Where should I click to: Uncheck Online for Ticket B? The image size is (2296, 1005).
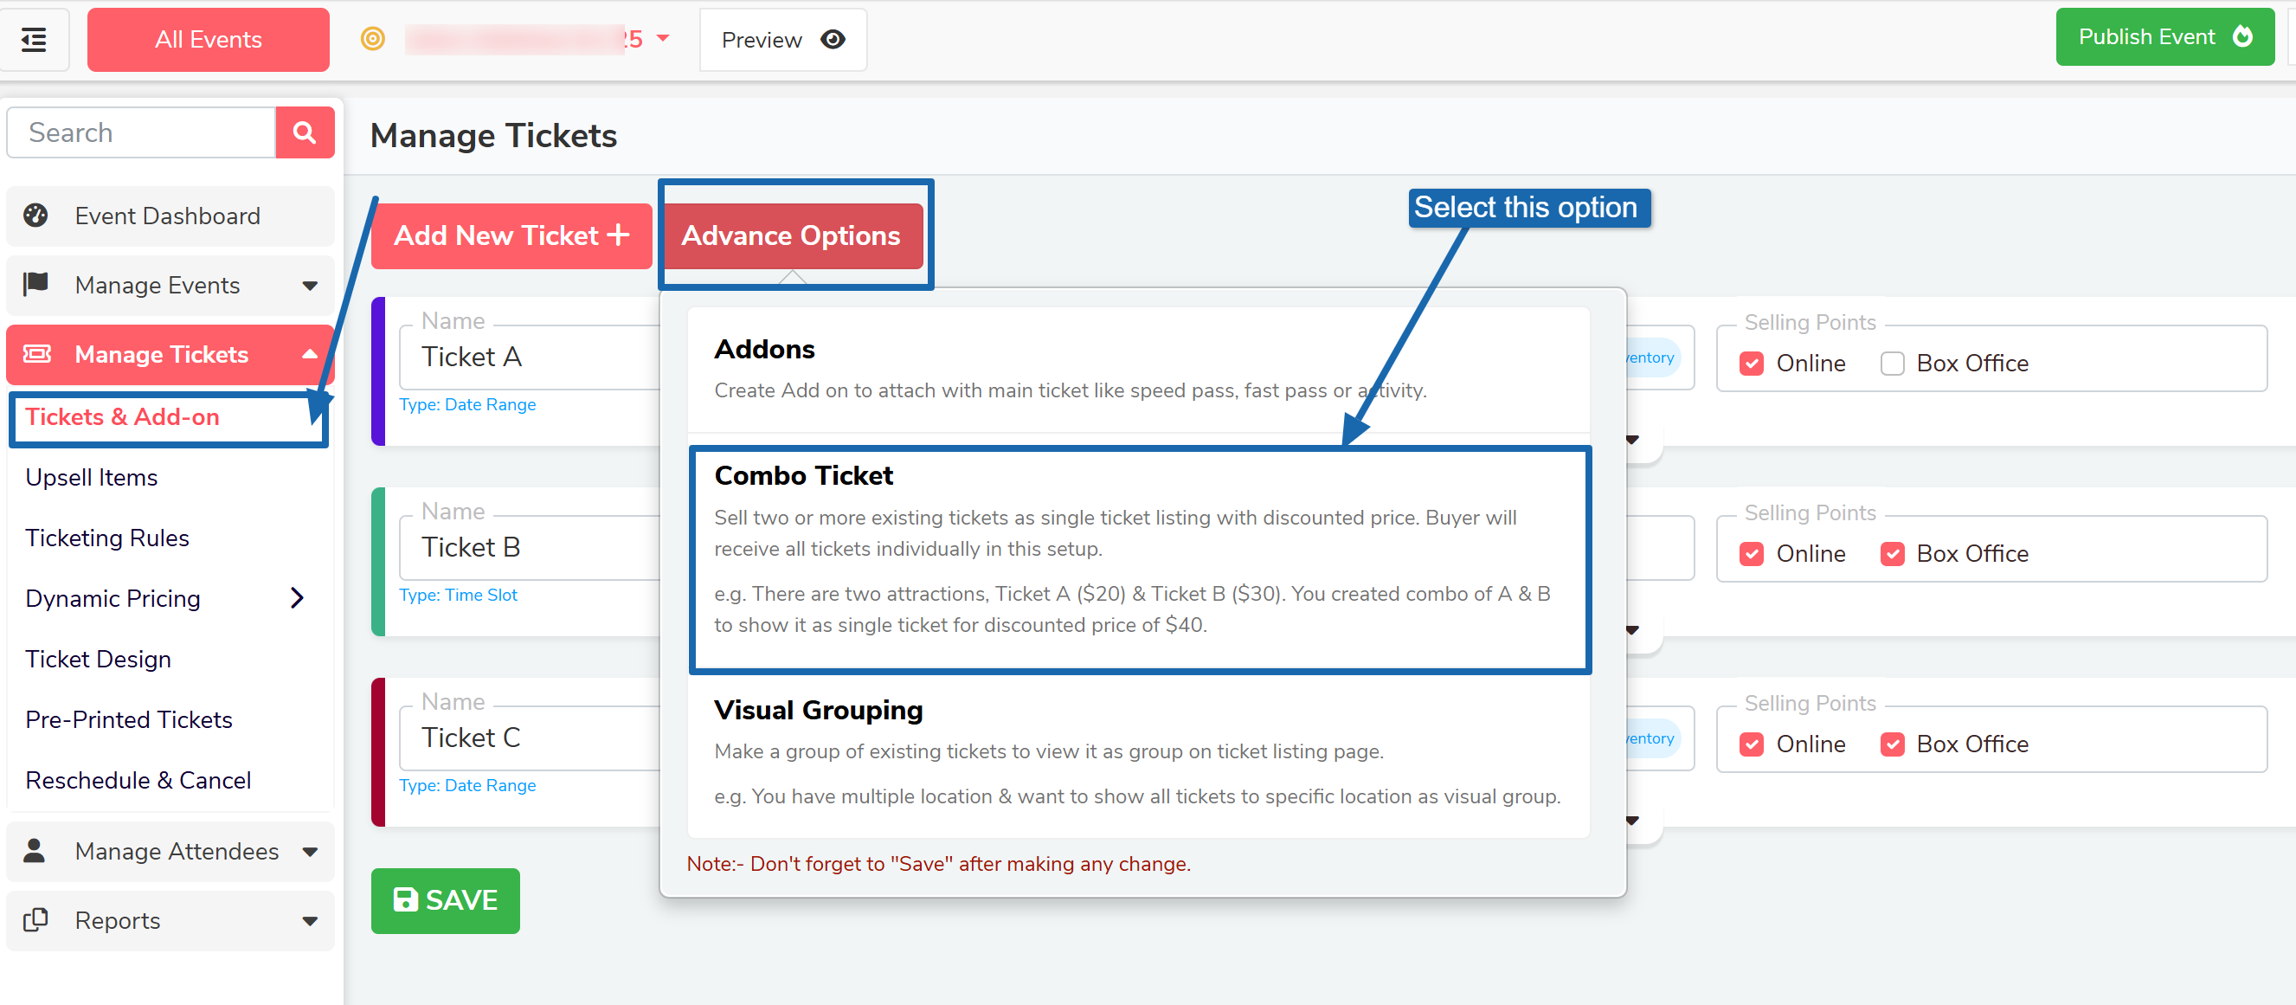pos(1751,554)
